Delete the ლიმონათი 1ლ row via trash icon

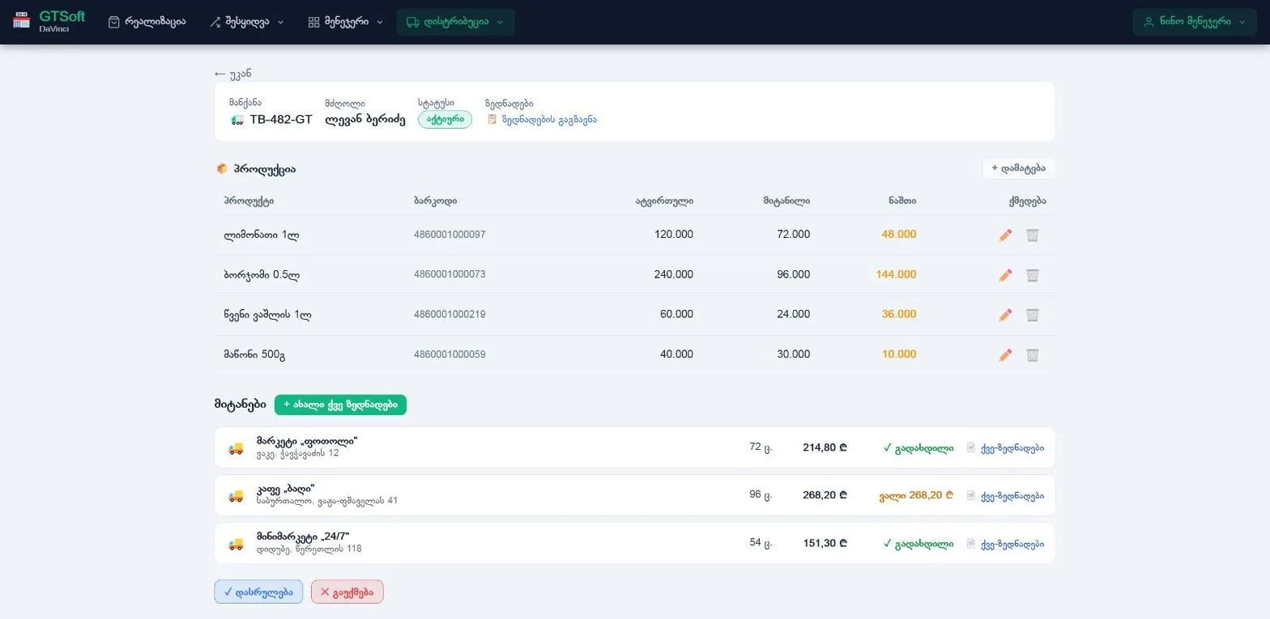coord(1032,235)
